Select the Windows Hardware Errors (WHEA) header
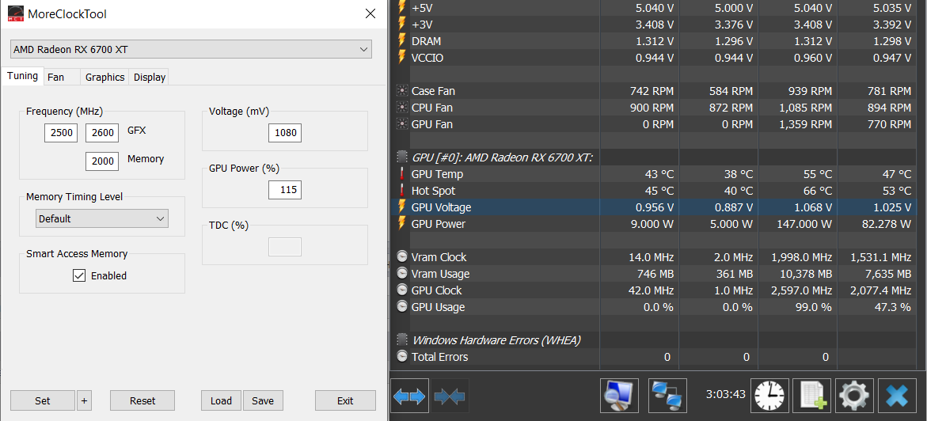The height and width of the screenshot is (421, 927). tap(496, 340)
